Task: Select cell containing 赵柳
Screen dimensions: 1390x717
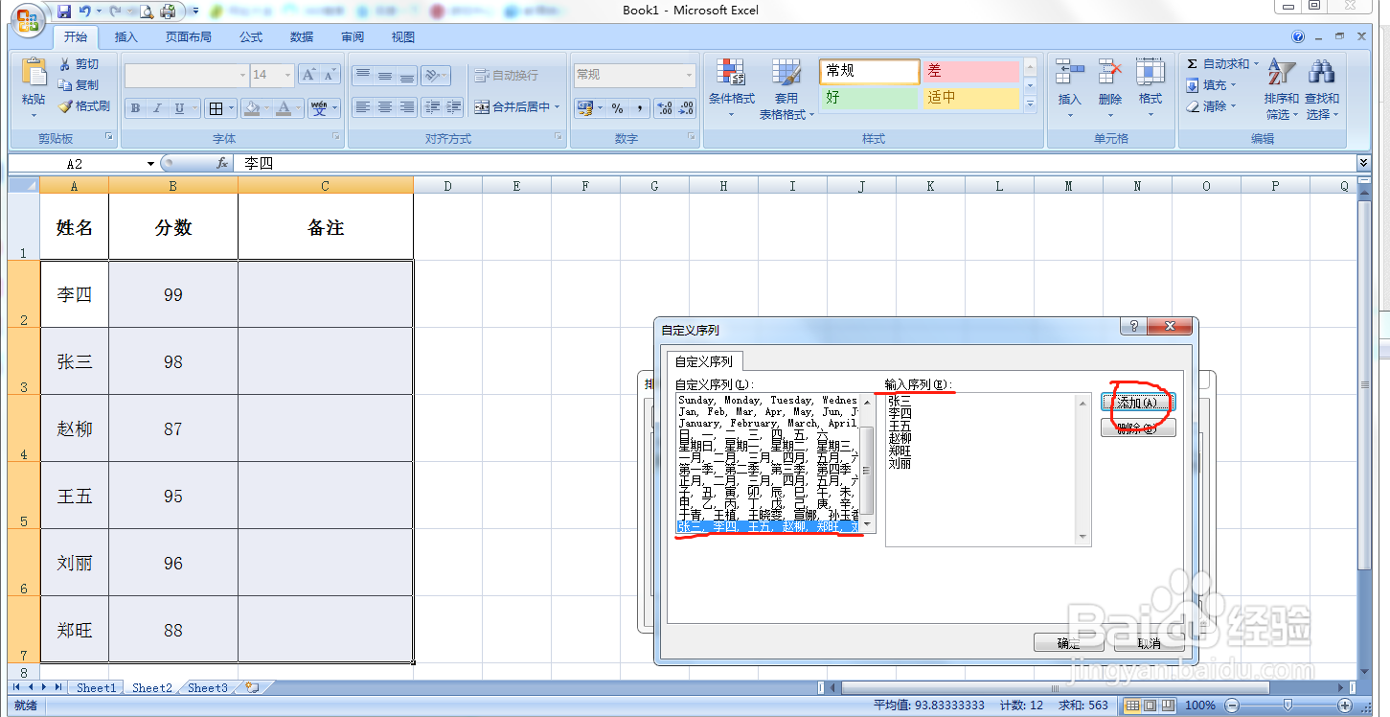Action: click(x=75, y=428)
